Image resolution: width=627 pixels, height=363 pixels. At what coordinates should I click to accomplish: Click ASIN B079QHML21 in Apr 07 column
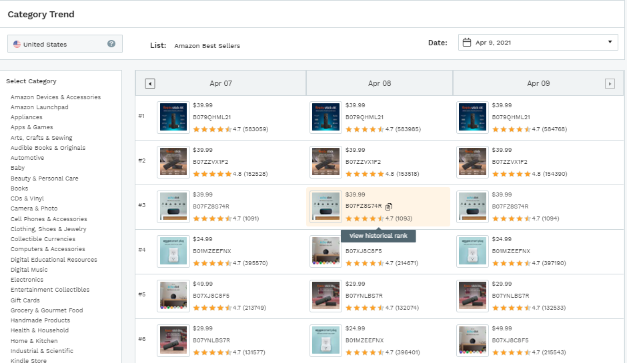pos(211,117)
